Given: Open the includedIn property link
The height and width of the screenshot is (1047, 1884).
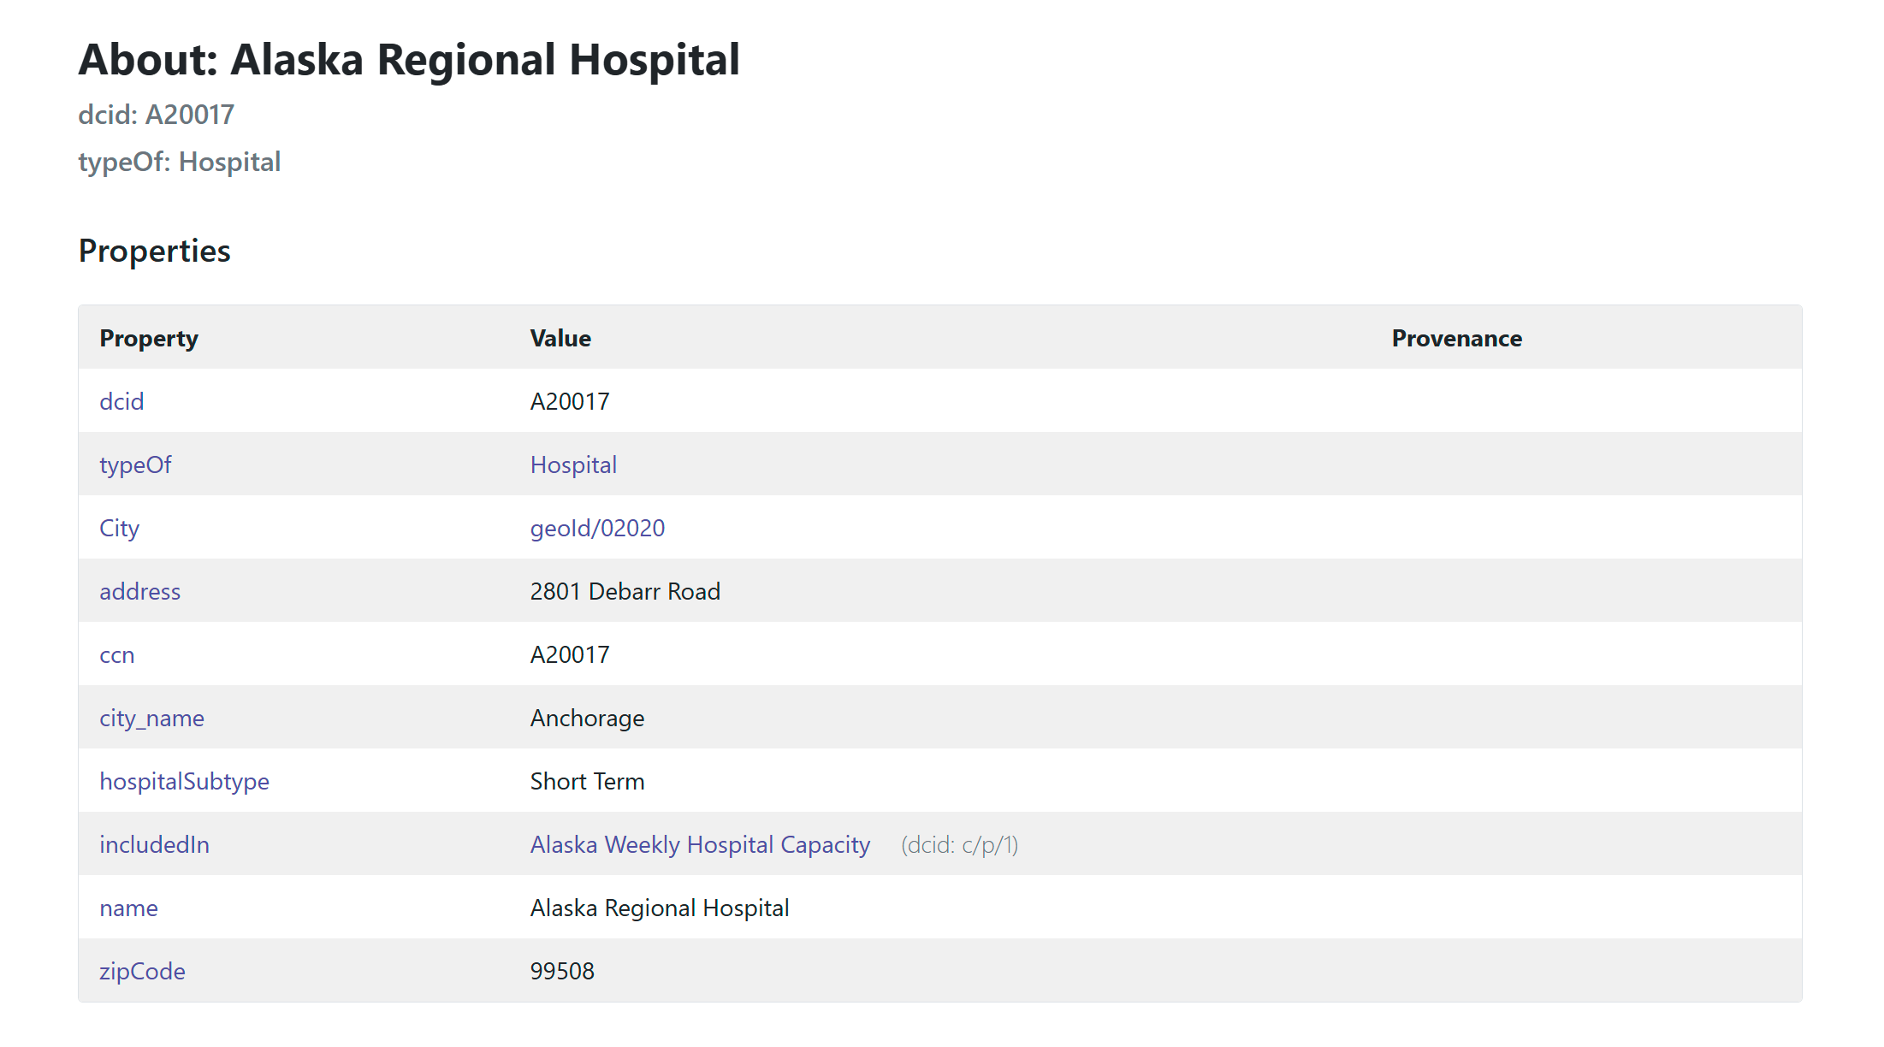Looking at the screenshot, I should (x=154, y=845).
